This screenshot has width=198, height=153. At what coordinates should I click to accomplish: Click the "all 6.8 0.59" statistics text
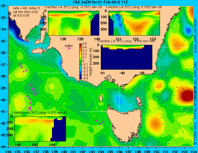pos(21,16)
